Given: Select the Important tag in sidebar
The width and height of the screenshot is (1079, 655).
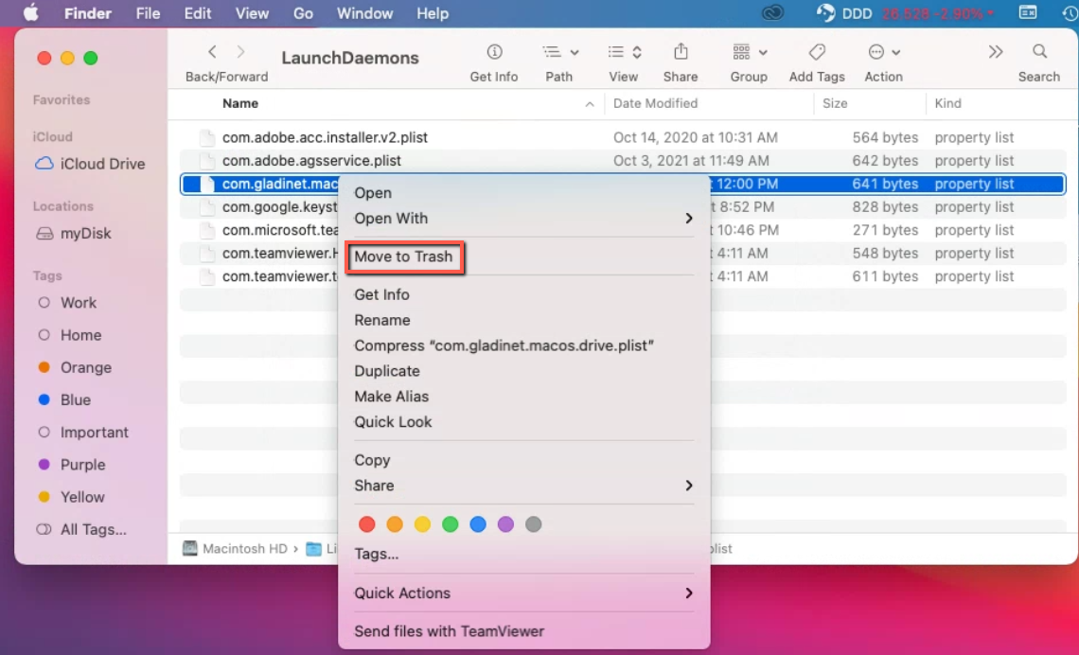Looking at the screenshot, I should (x=82, y=432).
